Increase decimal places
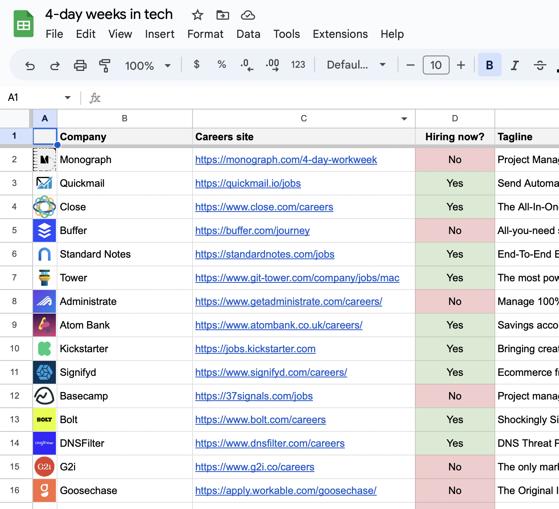 point(272,65)
